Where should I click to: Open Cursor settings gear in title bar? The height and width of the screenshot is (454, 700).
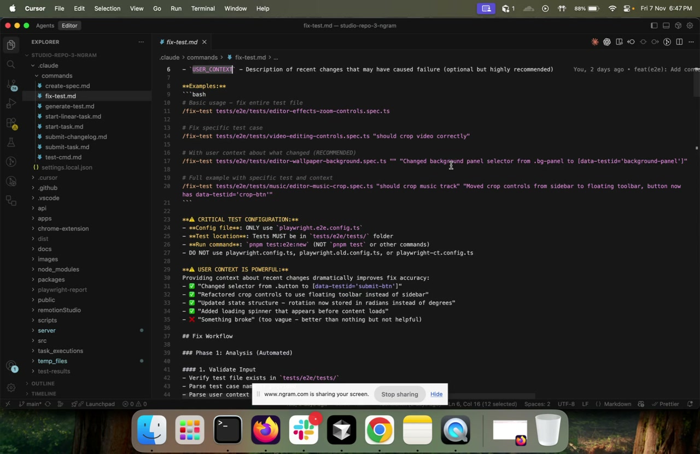[690, 26]
